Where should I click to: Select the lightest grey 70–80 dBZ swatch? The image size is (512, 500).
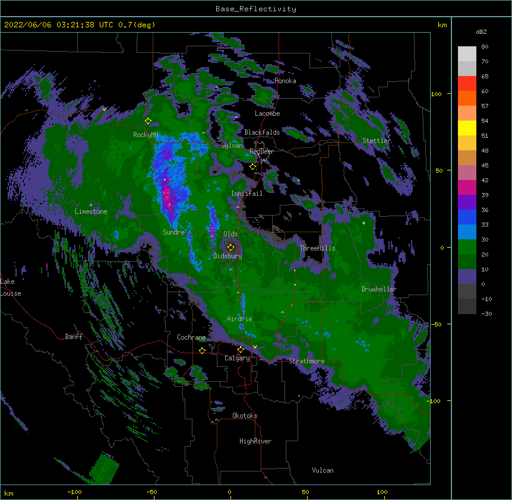(x=467, y=54)
